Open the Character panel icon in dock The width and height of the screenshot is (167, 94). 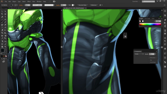pyautogui.click(x=165, y=38)
